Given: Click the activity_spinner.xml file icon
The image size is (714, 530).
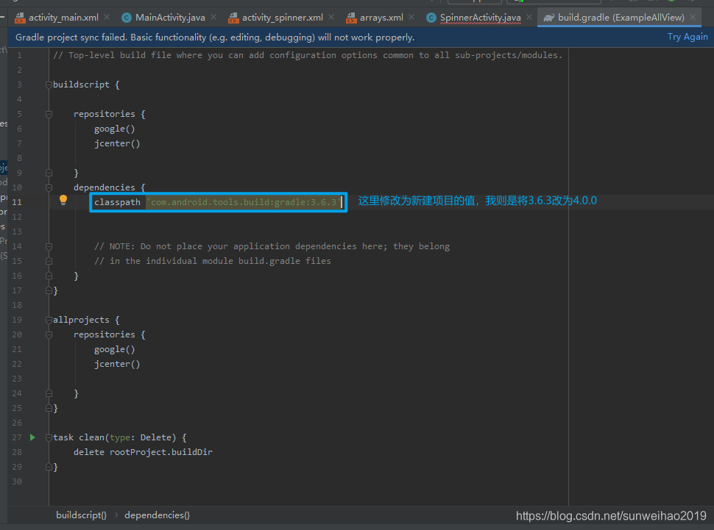Looking at the screenshot, I should coord(233,18).
